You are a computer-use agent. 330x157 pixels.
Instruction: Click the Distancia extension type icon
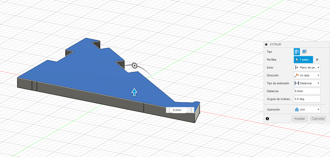(x=297, y=83)
